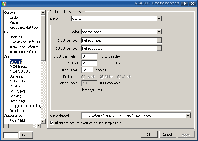Confirm settings with the OK button
The height and width of the screenshot is (141, 198).
(149, 135)
